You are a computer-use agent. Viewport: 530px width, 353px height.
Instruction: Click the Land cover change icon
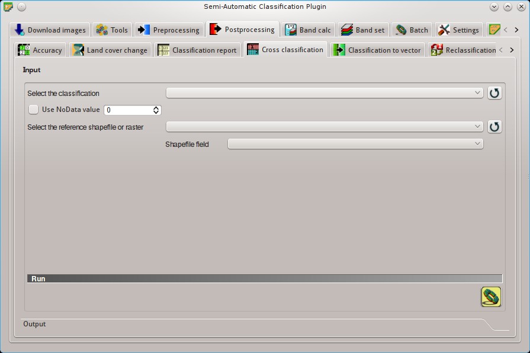coord(78,50)
